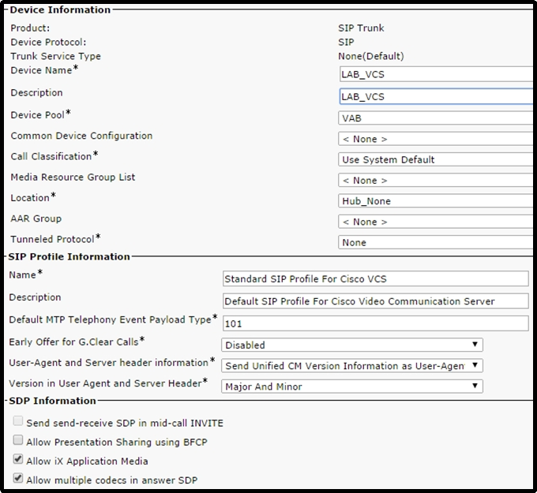Viewport: 537px width, 493px height.
Task: Open the Common Device Configuration dropdown
Action: 436,139
